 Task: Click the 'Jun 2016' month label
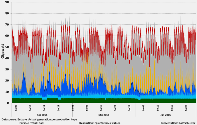click(166, 115)
